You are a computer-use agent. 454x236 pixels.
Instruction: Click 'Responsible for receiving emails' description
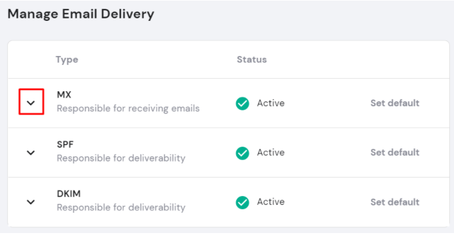click(x=128, y=108)
